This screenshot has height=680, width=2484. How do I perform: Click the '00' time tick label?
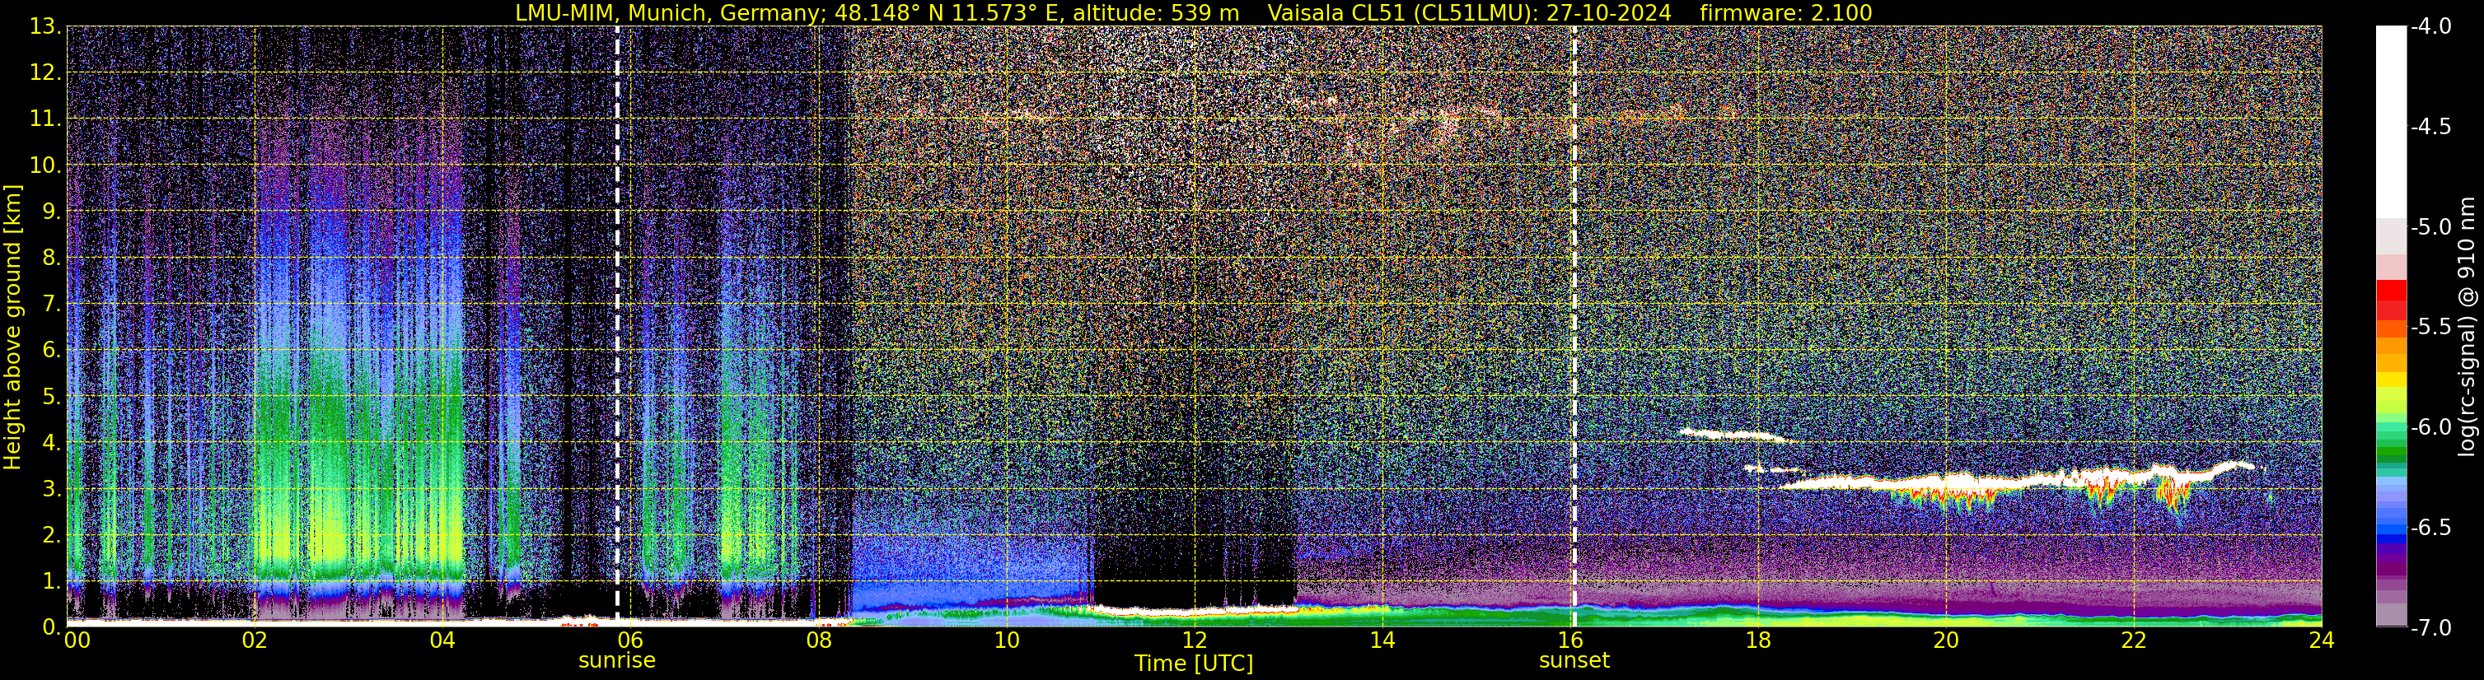click(77, 640)
